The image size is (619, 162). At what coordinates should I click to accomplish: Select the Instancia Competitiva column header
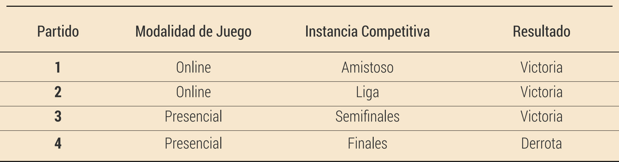[x=367, y=31]
